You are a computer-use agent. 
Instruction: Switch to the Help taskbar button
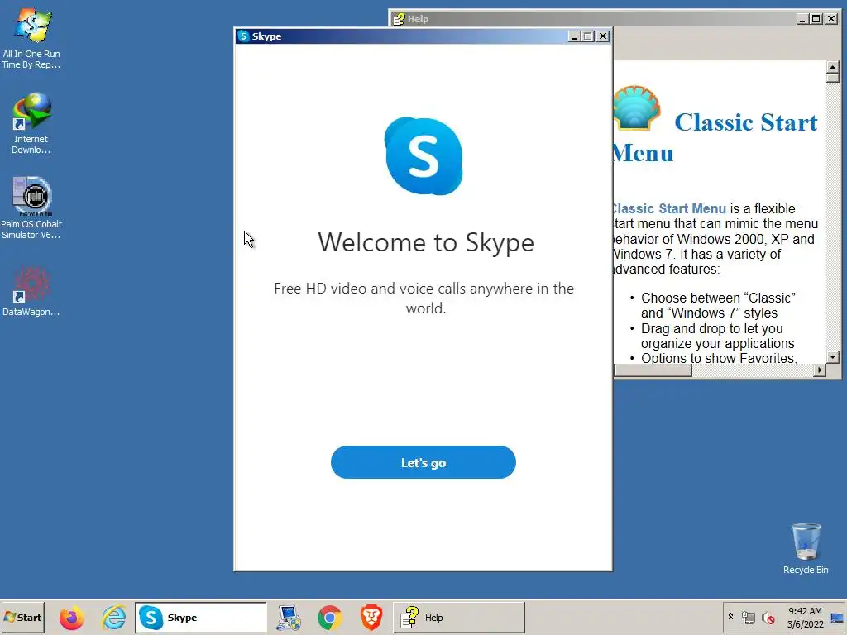click(x=458, y=617)
